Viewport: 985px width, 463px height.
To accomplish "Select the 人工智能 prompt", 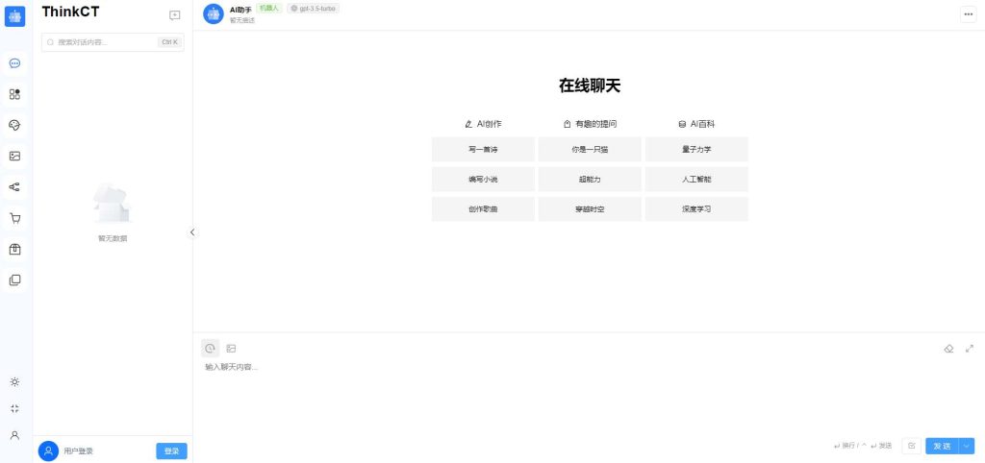I will pos(696,180).
